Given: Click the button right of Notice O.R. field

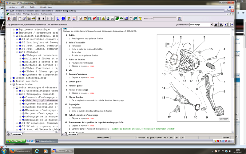Looking at the screenshot, I should coord(180,18).
